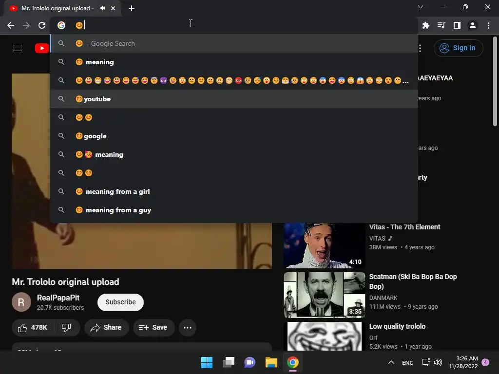Open Task View on the taskbar

point(229,362)
